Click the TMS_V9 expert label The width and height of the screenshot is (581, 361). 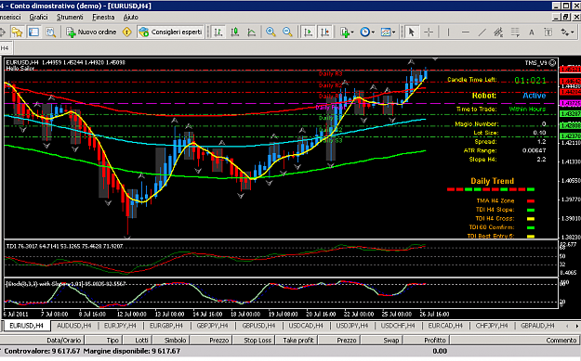point(535,63)
